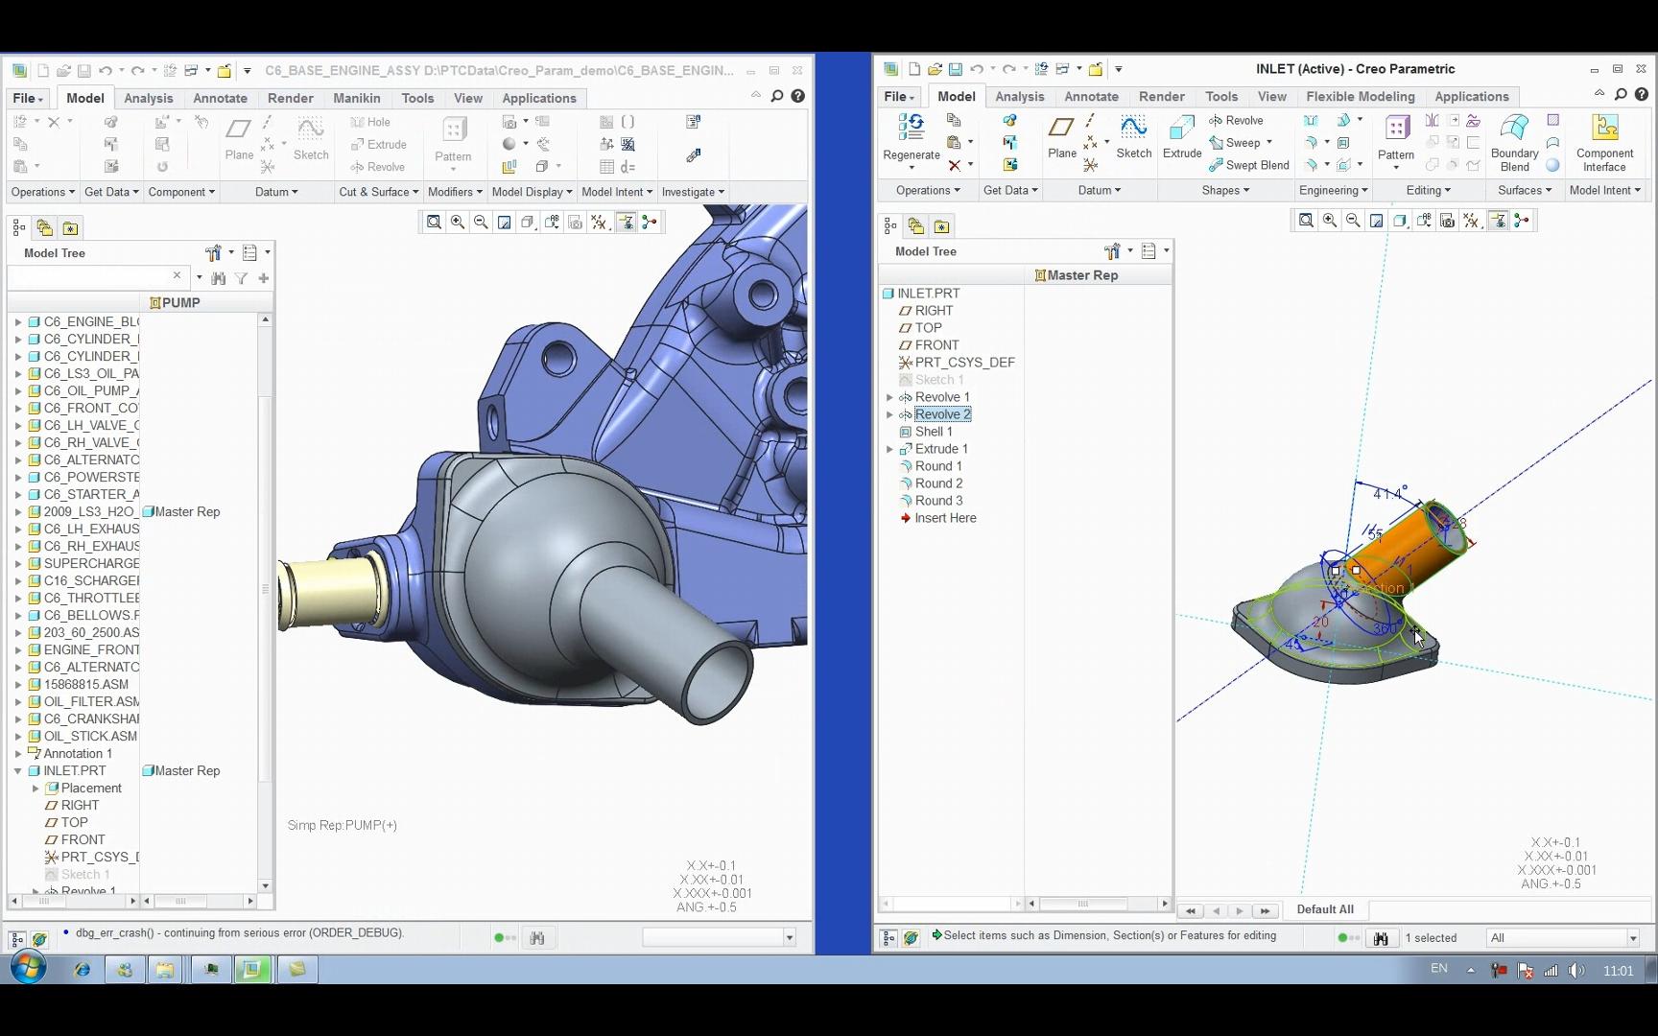Click the Regenerate icon in INLET window
Viewport: 1658px width, 1036px height.
tap(911, 128)
